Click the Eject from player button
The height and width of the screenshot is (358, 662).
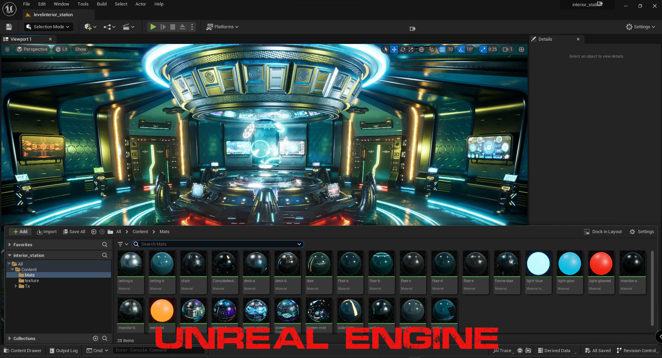click(182, 27)
